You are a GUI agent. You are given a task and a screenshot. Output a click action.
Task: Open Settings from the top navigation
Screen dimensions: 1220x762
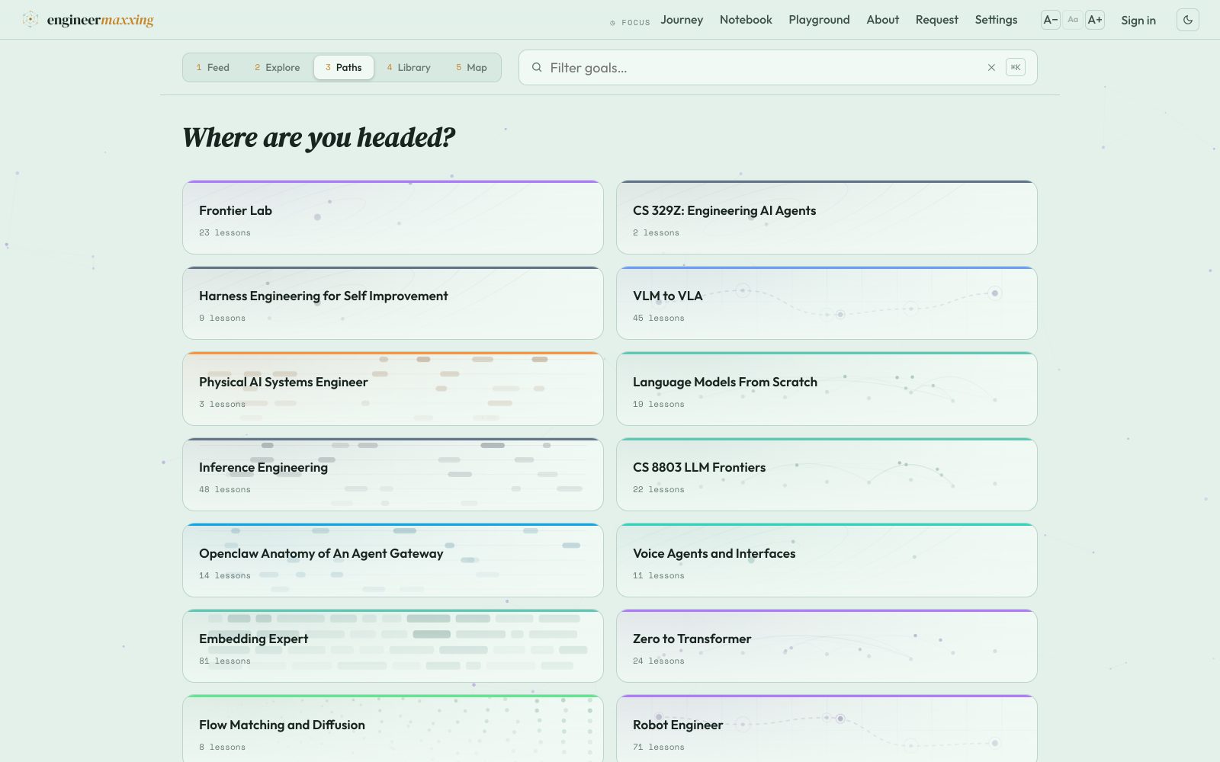[996, 20]
